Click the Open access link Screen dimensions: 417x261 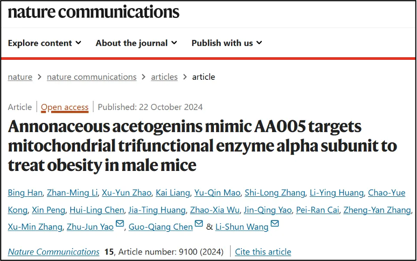(65, 107)
